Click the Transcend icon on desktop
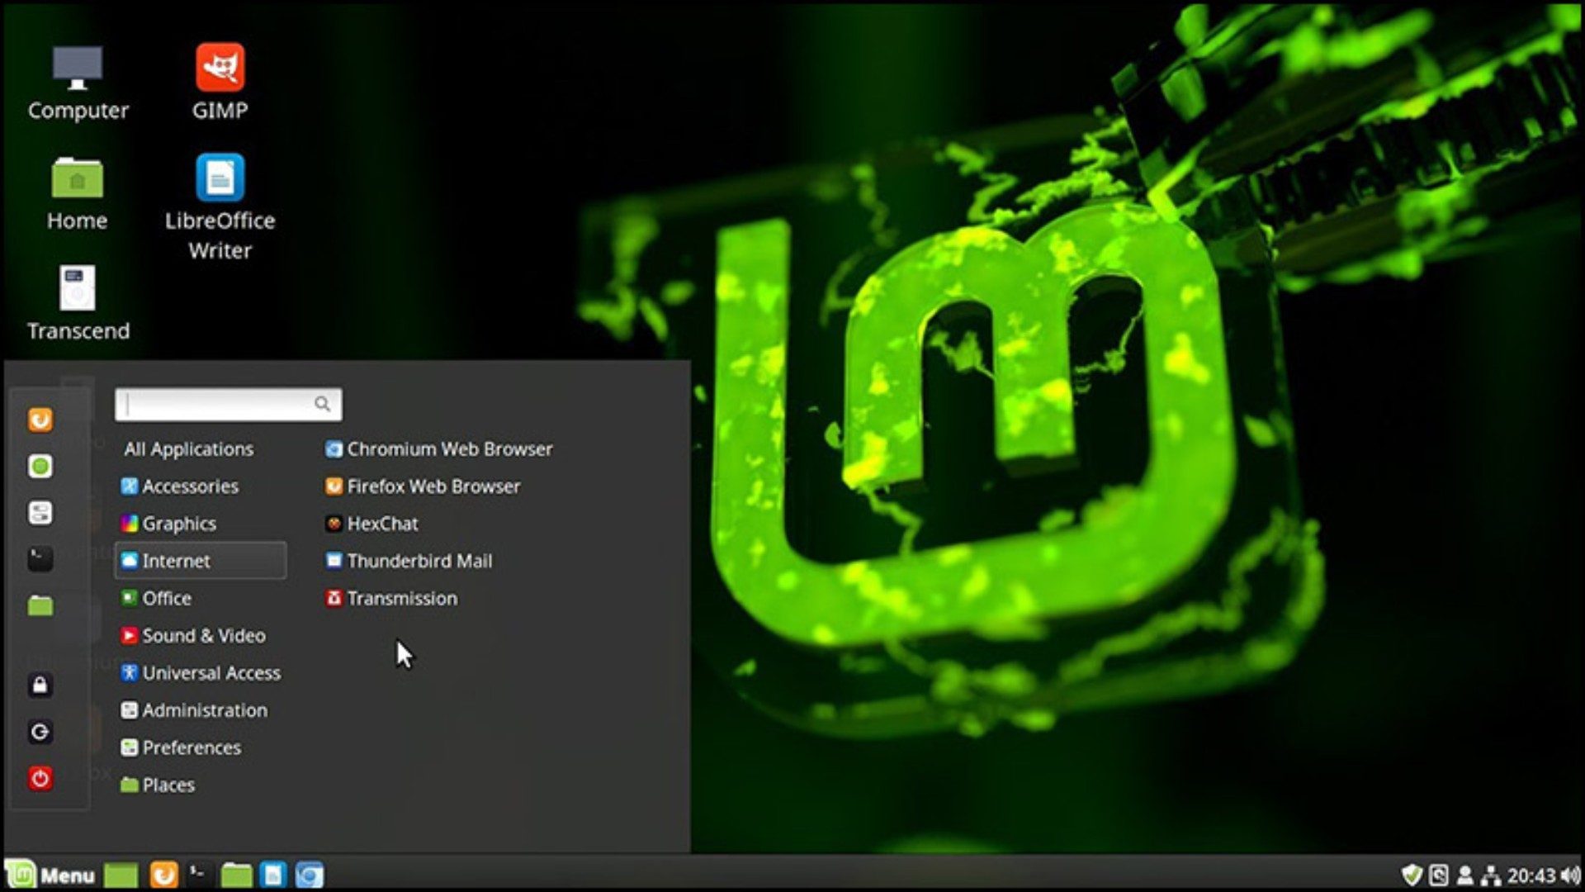Screen dimensions: 1585x892 [78, 288]
